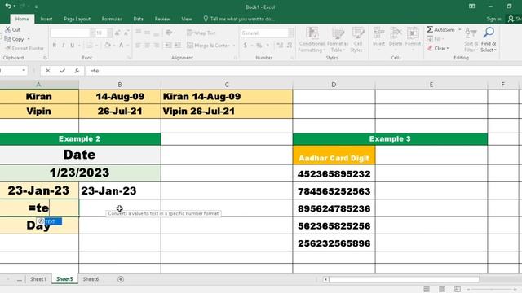This screenshot has height=293, width=522.
Task: Select the Format Painter brush
Action: 8,48
